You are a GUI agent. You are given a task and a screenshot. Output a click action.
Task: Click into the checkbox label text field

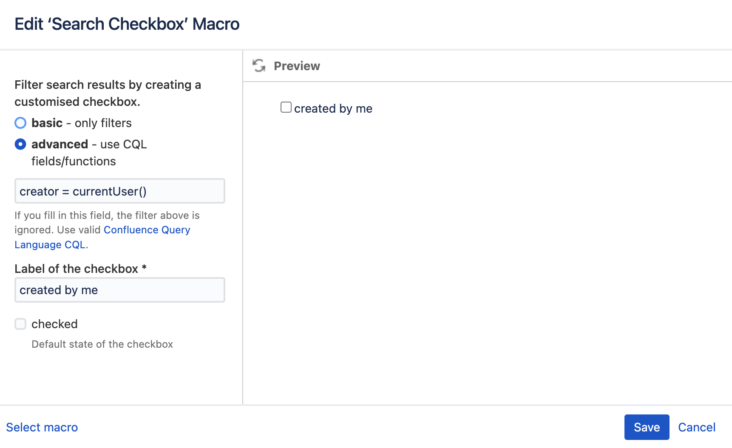coord(119,290)
